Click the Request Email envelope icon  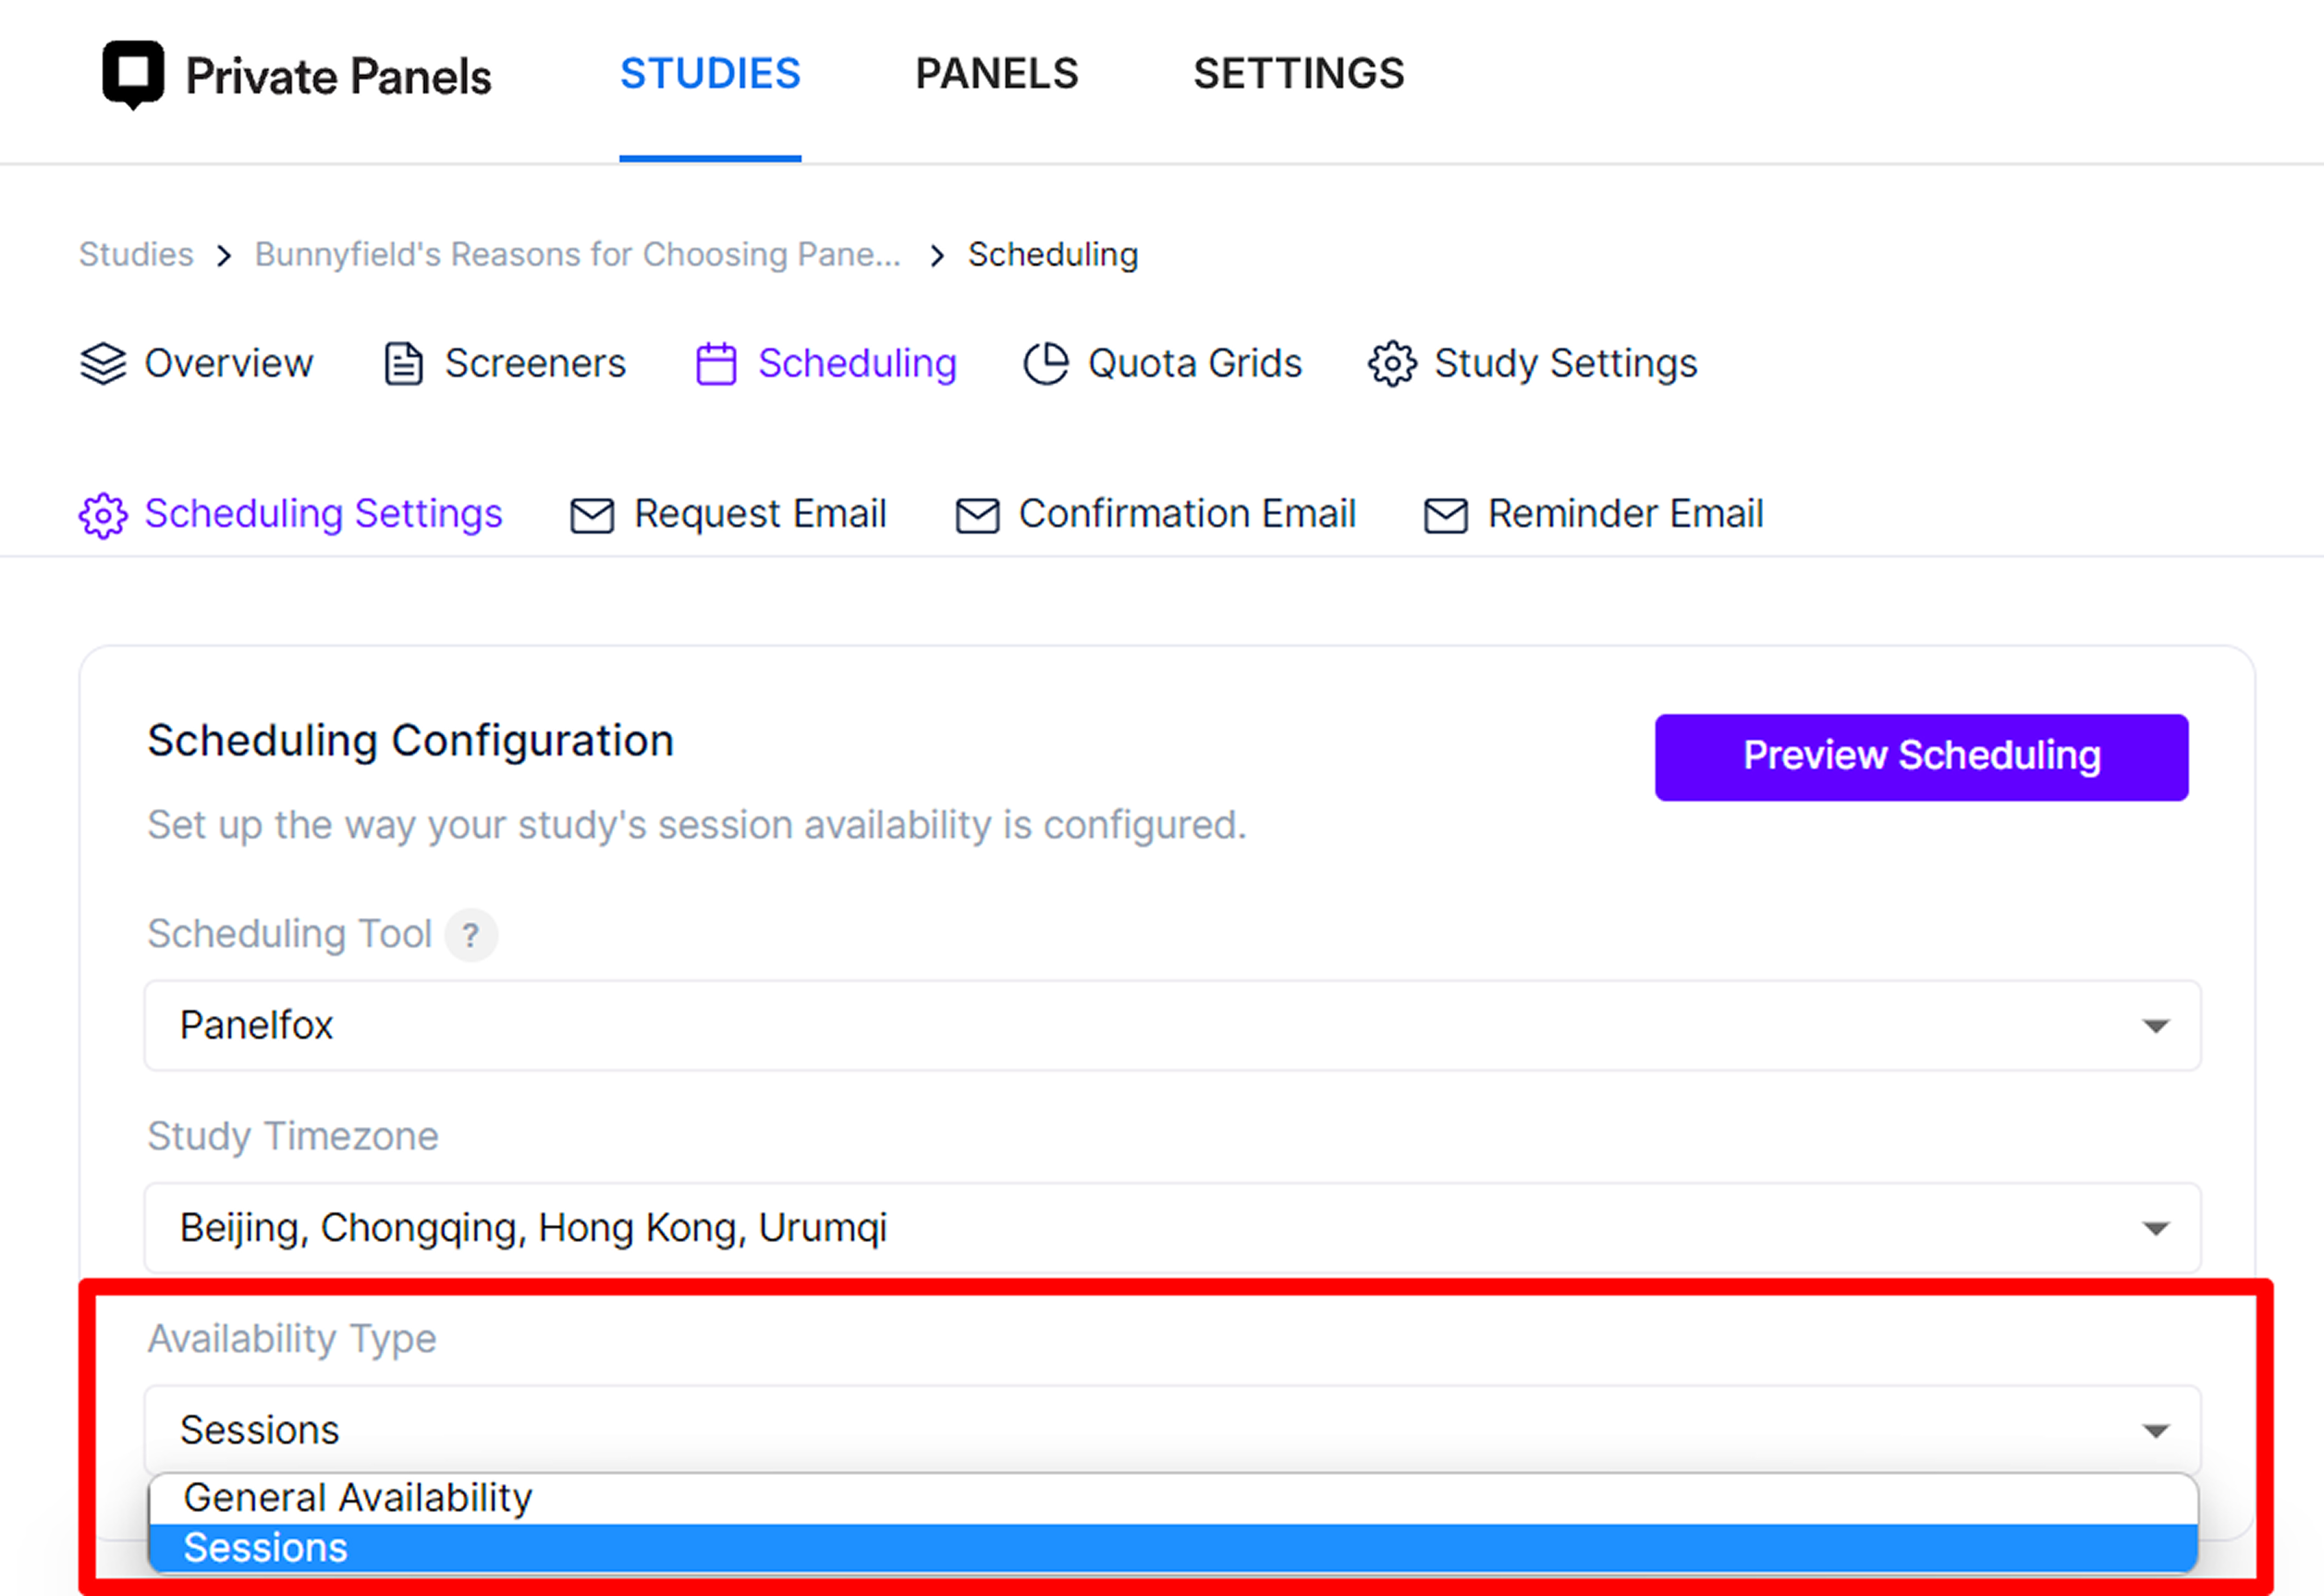point(592,516)
